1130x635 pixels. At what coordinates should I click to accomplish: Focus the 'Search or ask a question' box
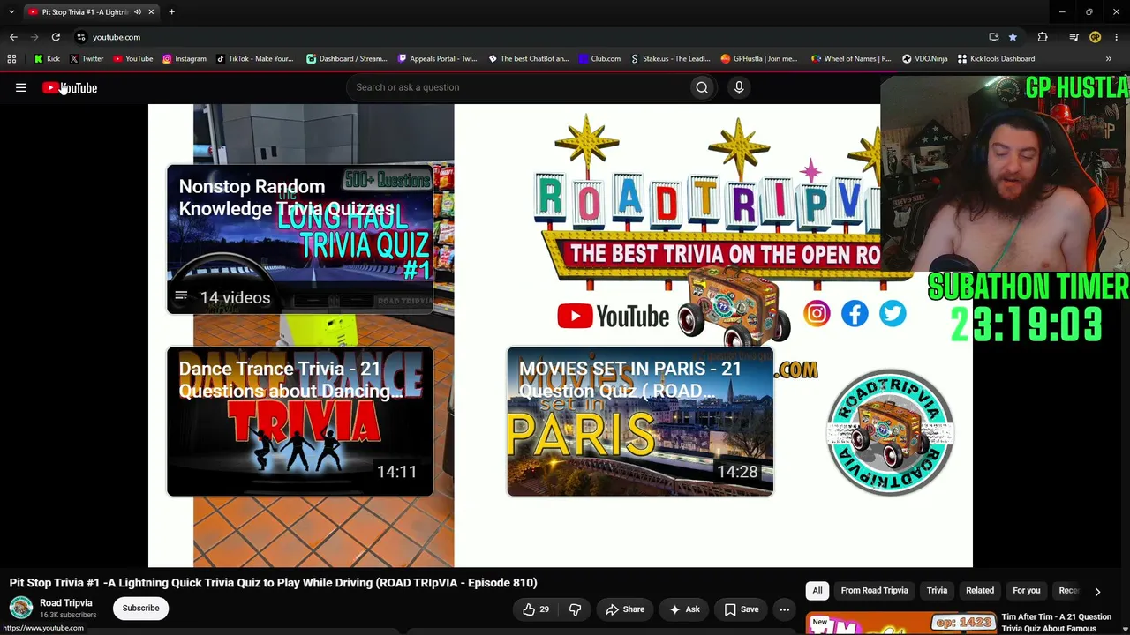[x=518, y=87]
